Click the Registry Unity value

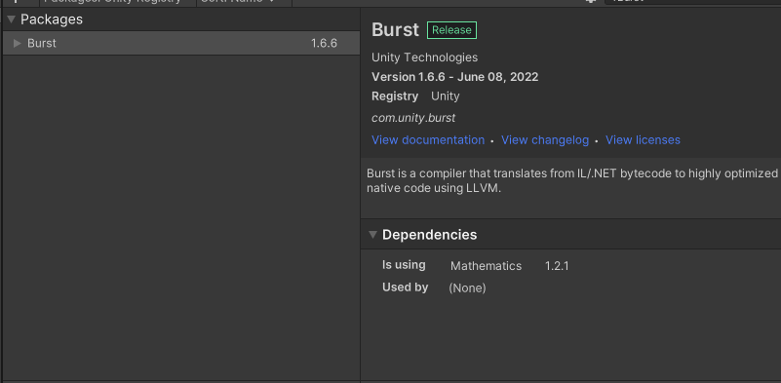[x=446, y=96]
